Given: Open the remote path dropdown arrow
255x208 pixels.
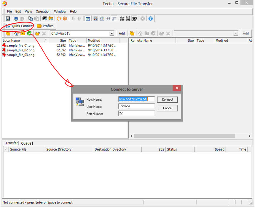Looking at the screenshot, I should [x=236, y=33].
